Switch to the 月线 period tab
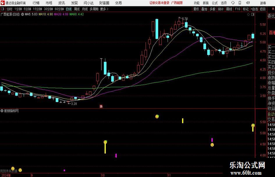The height and width of the screenshot is (177, 275). [x=85, y=9]
